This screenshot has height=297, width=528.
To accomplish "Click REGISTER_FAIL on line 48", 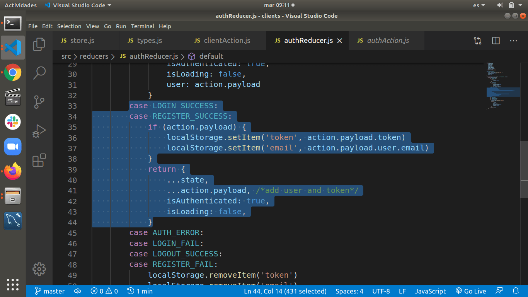I will [x=183, y=265].
